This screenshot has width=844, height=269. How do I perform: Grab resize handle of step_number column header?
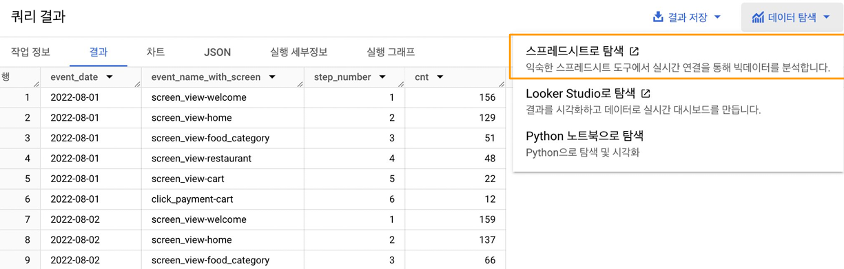[400, 84]
